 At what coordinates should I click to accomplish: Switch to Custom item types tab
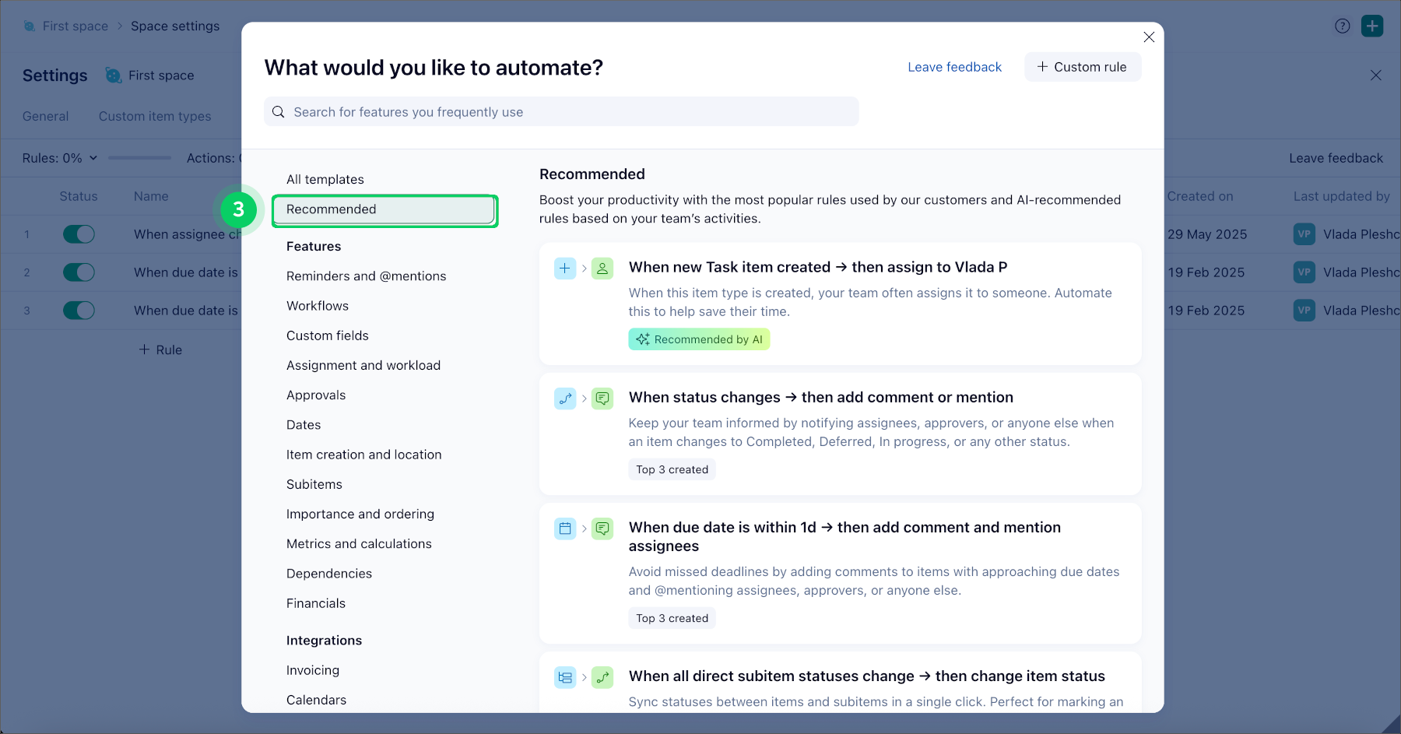click(x=155, y=116)
